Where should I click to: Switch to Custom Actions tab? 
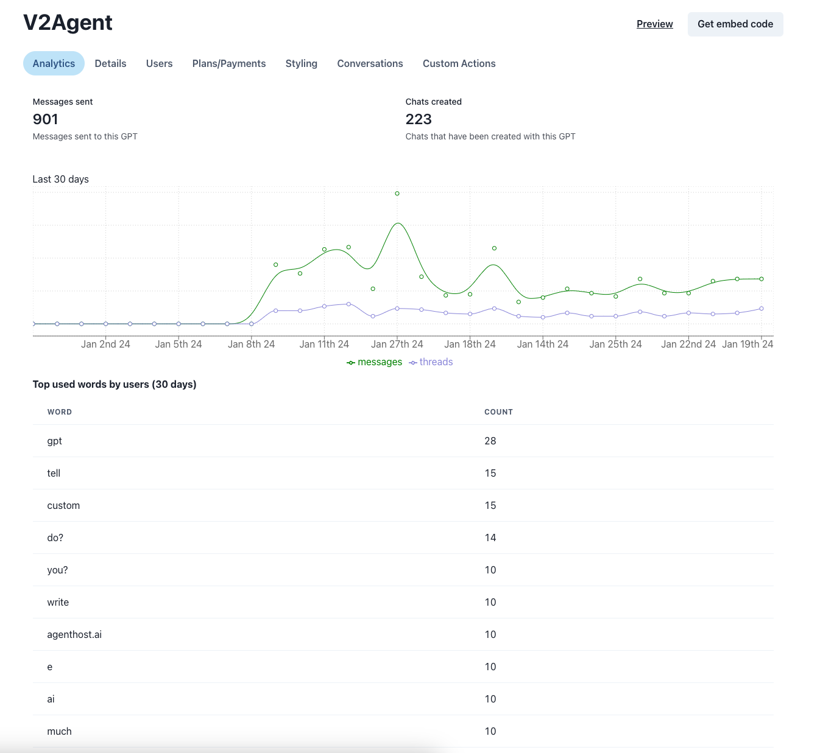pyautogui.click(x=459, y=63)
